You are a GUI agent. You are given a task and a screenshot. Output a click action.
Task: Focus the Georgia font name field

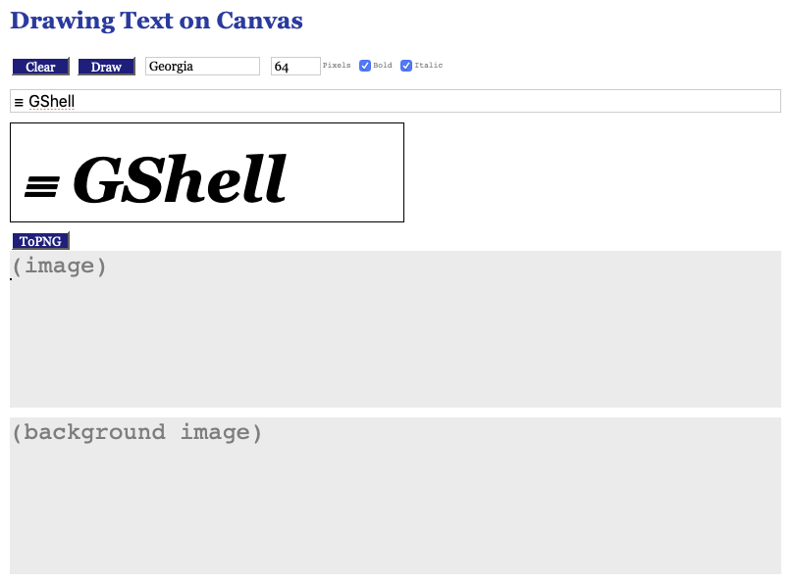(202, 67)
